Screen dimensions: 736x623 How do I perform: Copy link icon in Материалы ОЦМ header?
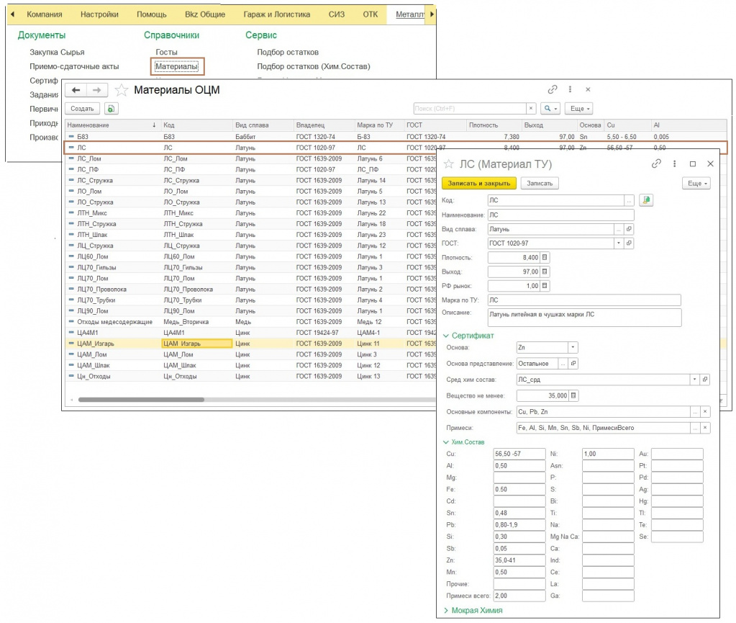[553, 89]
